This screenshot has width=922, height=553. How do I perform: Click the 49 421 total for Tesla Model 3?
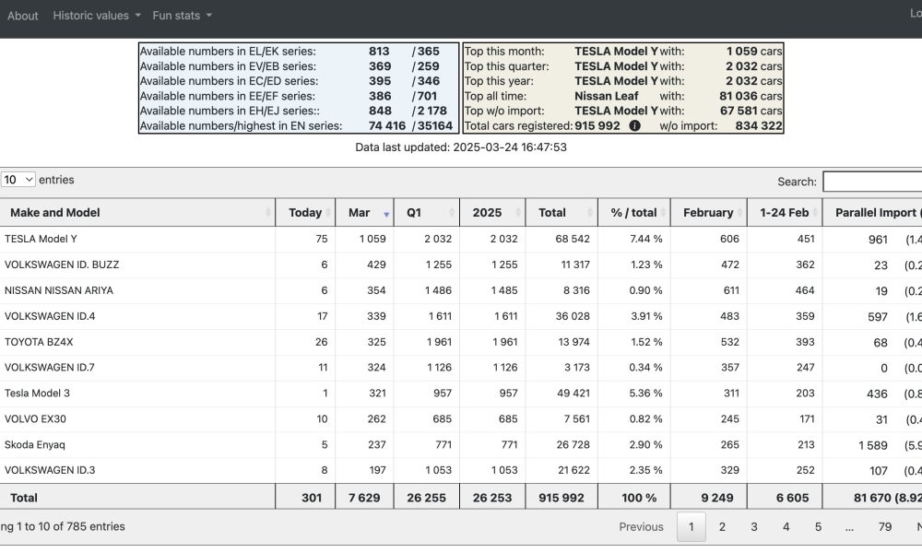click(573, 394)
